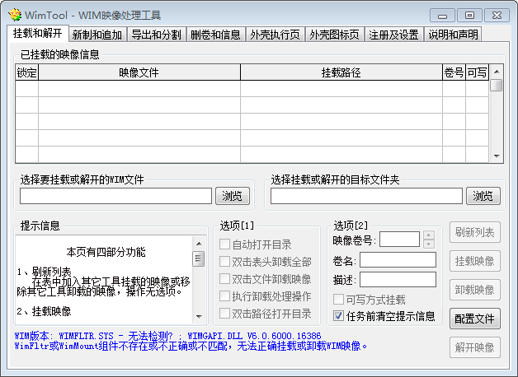Viewport: 518px width, 377px height.
Task: Click 浏览 button for target folder
Action: click(483, 196)
